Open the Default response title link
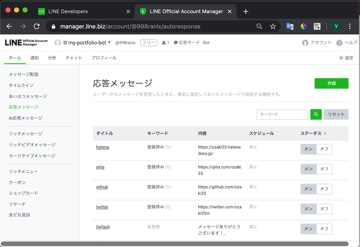360x247 pixels. (103, 227)
